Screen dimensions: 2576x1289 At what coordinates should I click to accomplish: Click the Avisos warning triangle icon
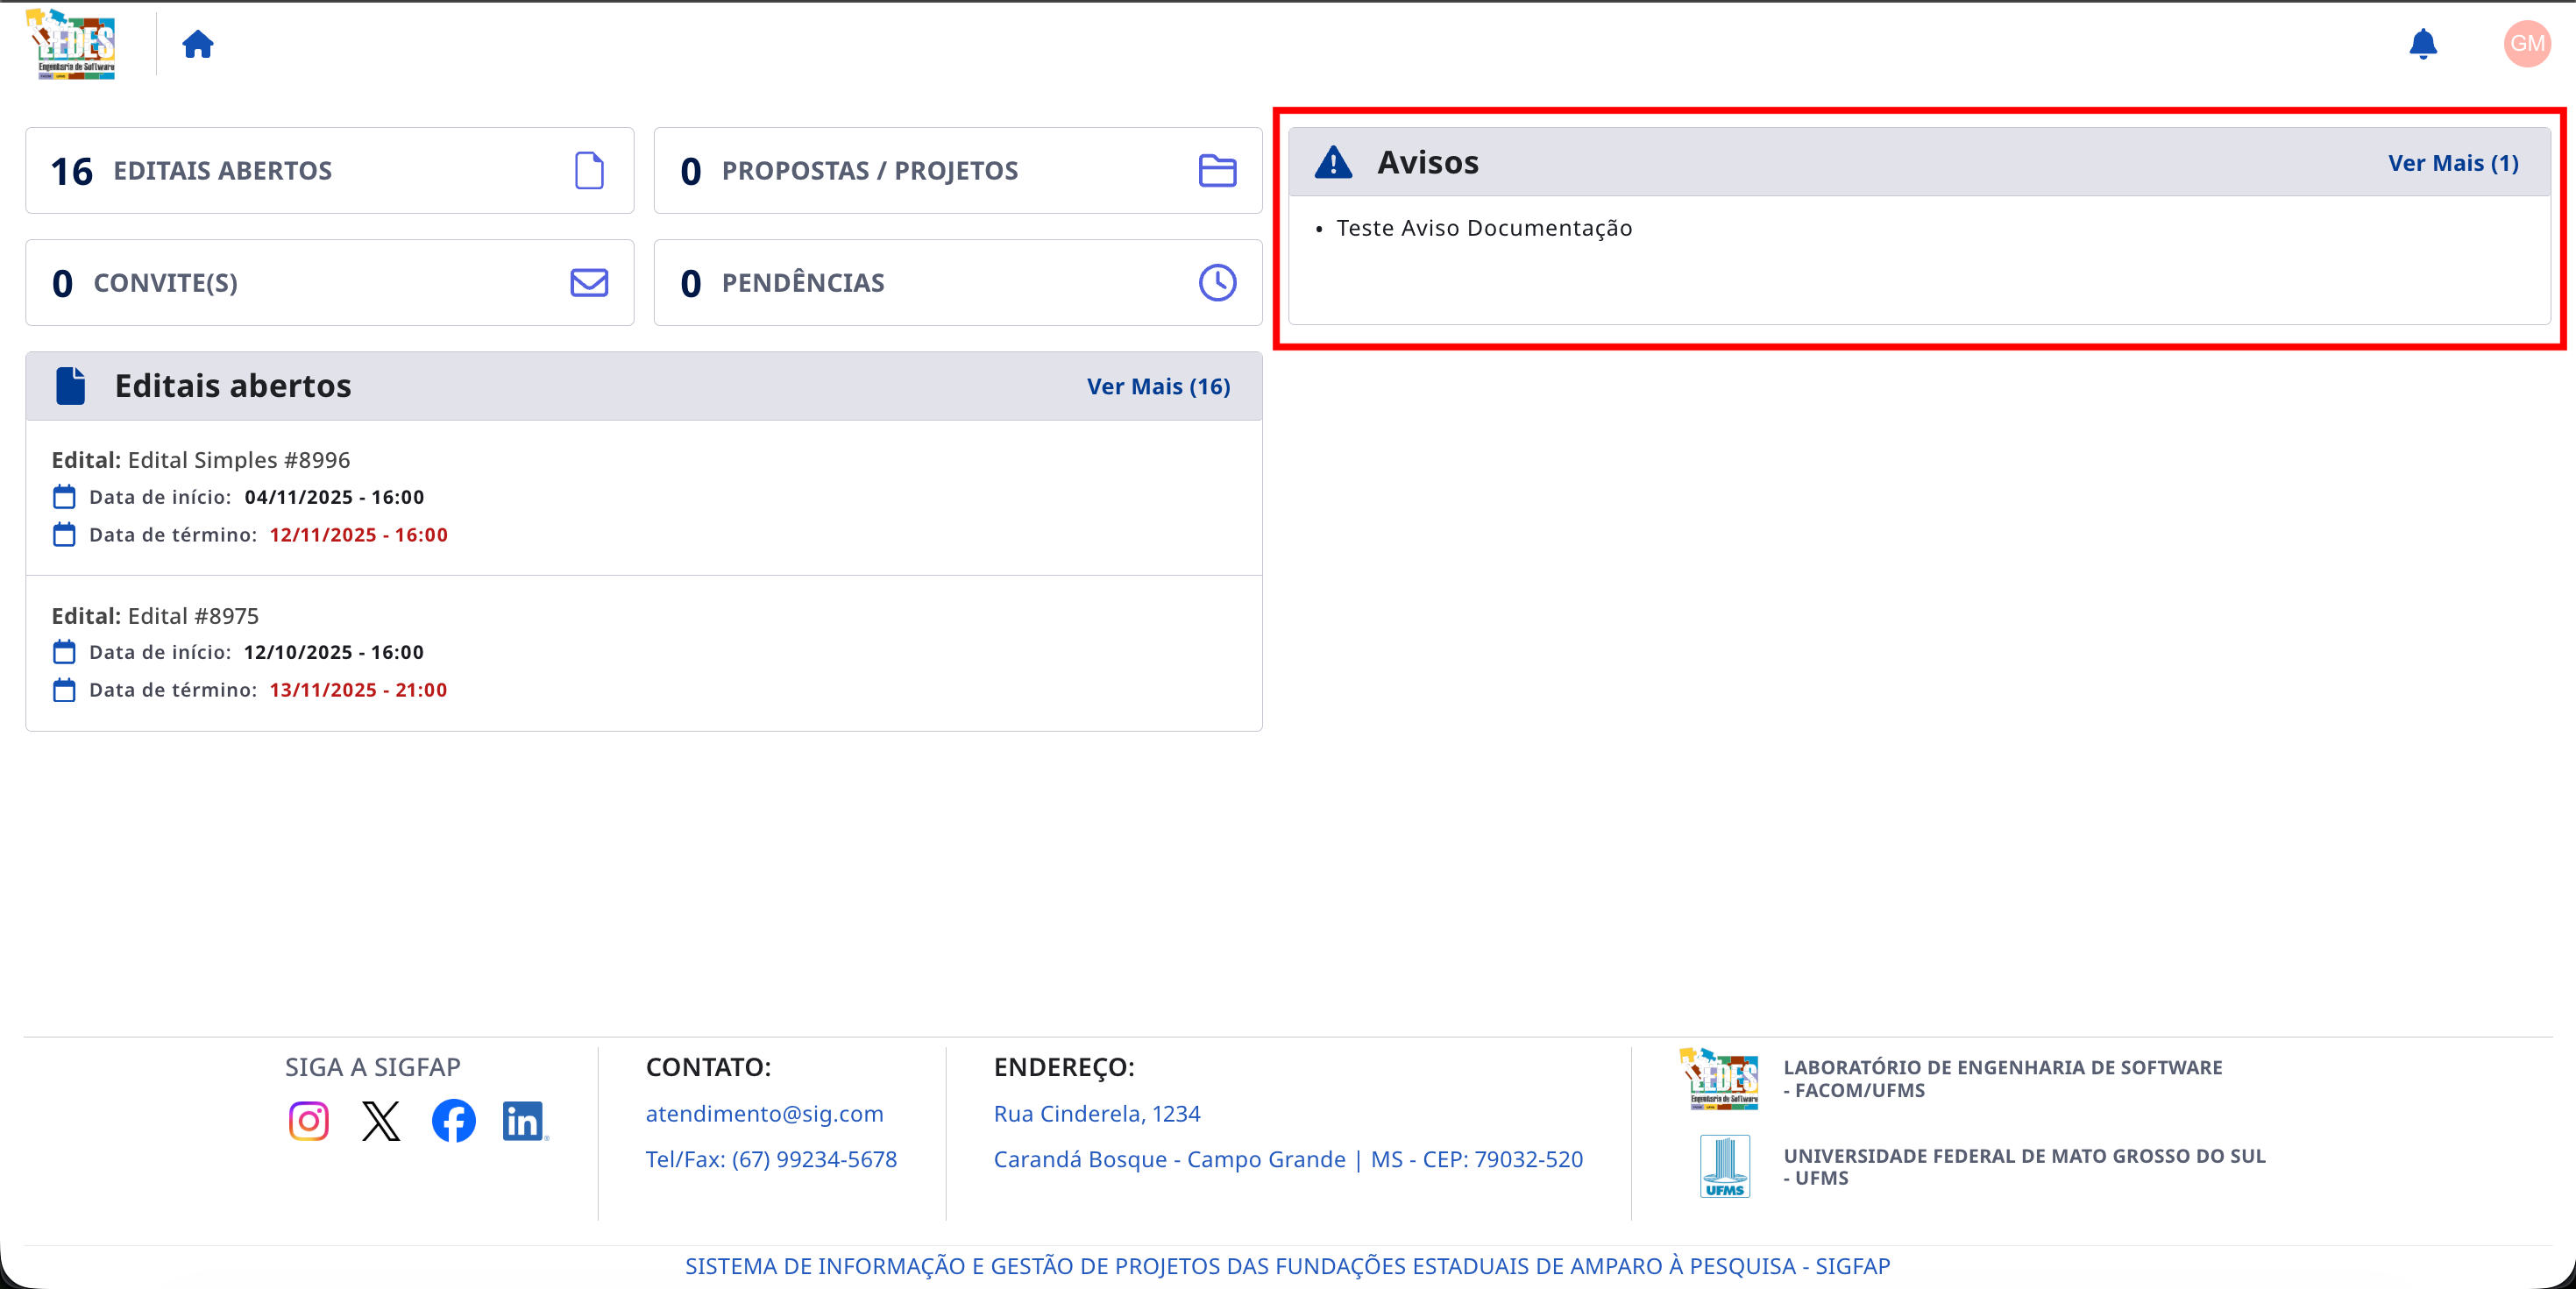click(x=1334, y=161)
